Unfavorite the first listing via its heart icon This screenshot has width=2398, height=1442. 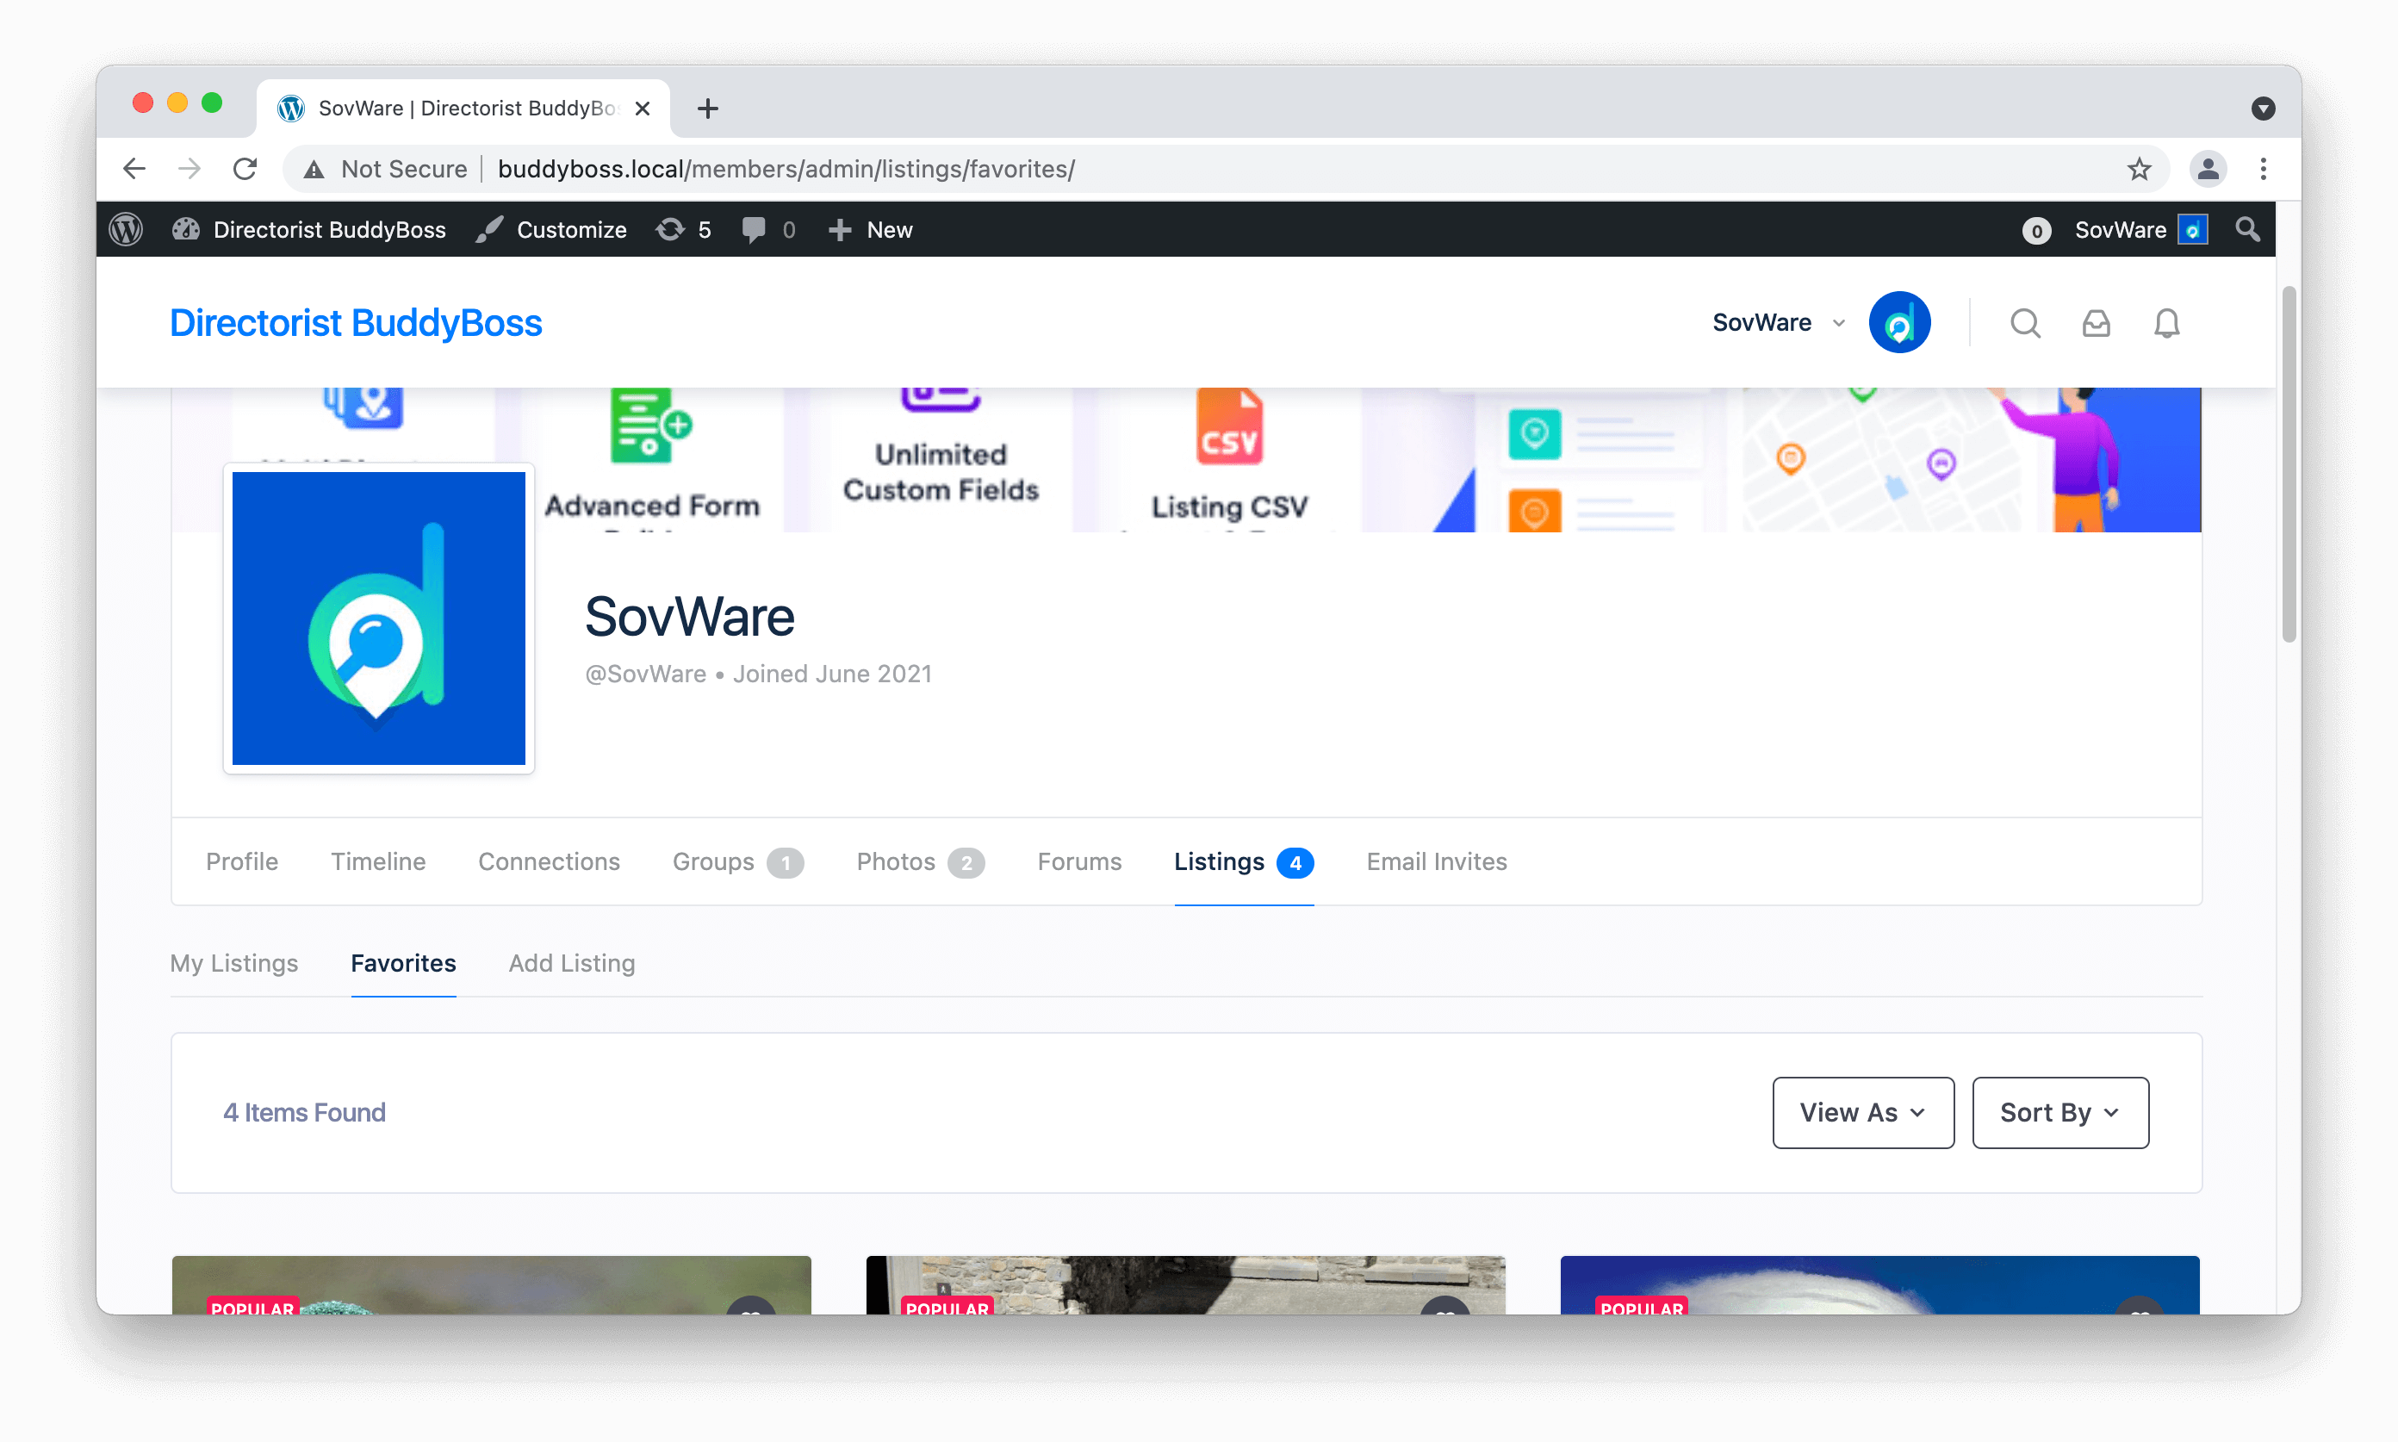click(x=752, y=1315)
